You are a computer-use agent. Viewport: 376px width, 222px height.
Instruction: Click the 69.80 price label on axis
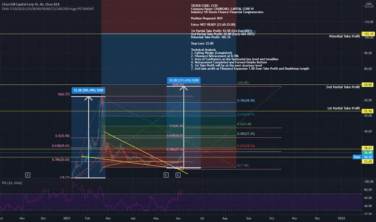tap(368, 85)
